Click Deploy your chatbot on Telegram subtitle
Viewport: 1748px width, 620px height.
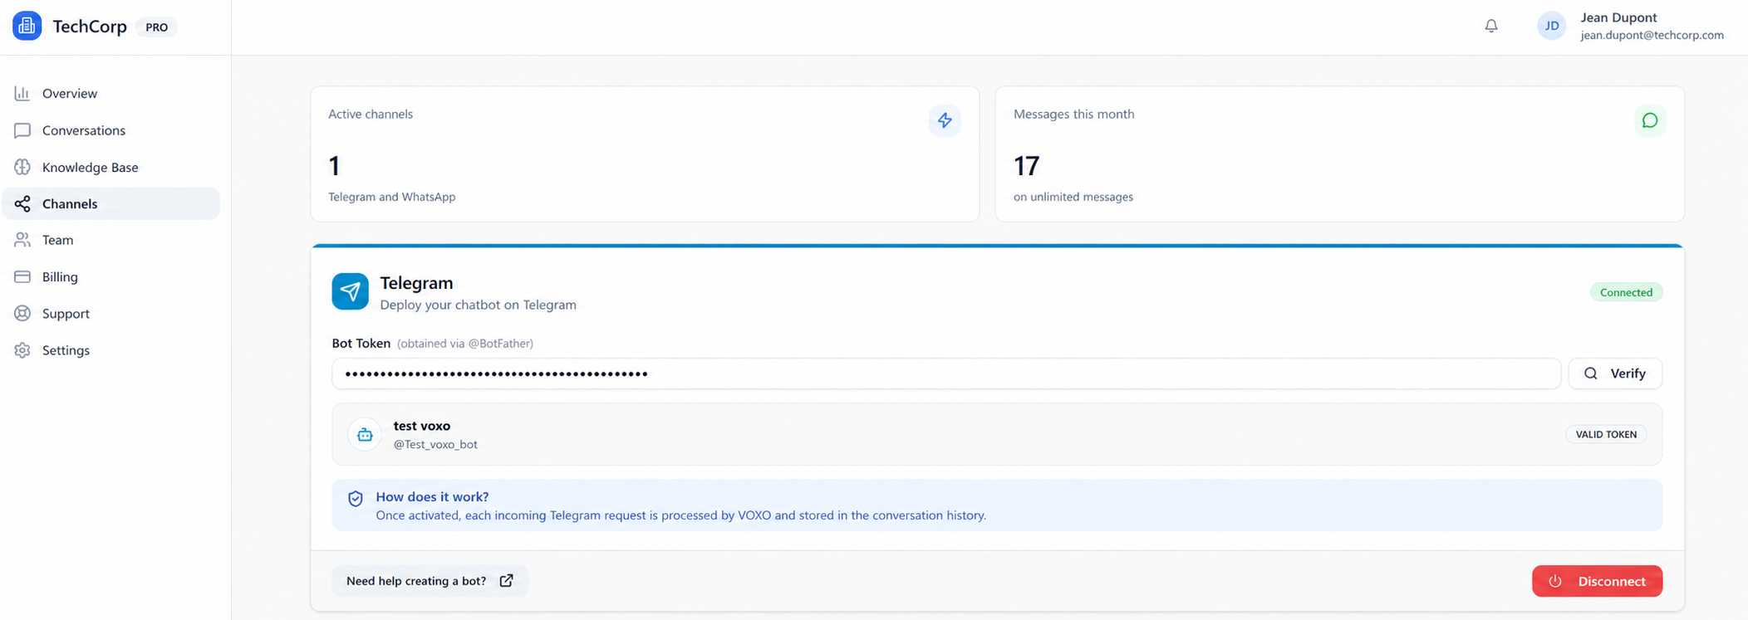pos(478,305)
